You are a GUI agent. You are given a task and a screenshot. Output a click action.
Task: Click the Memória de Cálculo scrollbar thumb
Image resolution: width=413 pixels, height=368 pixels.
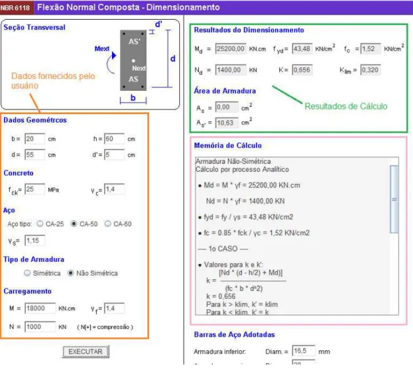point(394,199)
